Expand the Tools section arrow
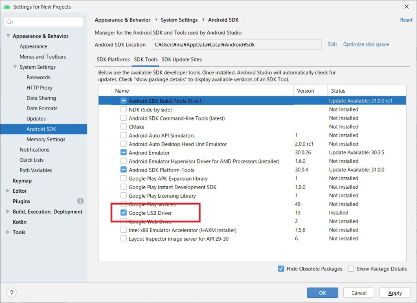This screenshot has height=303, width=417. [8, 232]
